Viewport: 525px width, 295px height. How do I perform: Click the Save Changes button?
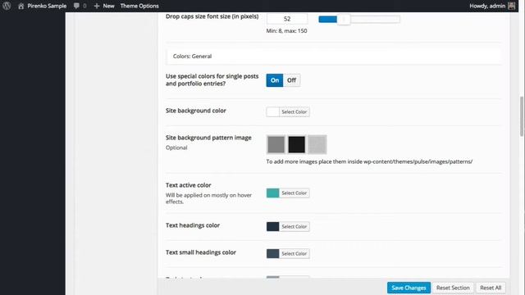[409, 288]
